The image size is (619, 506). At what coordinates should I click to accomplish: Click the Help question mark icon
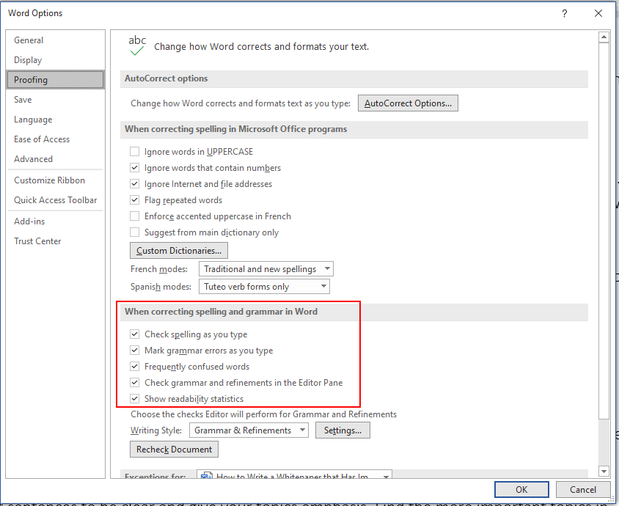point(565,13)
